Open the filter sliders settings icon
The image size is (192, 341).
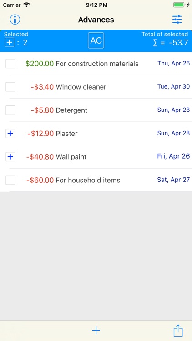177,20
